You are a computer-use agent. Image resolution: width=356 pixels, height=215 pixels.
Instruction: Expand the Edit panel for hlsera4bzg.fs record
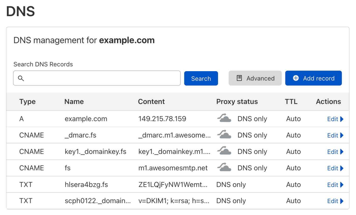point(333,185)
